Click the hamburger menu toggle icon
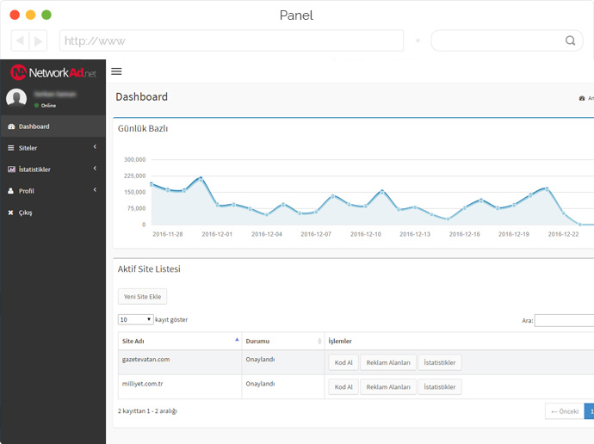Screen dimensions: 594x444 [116, 71]
